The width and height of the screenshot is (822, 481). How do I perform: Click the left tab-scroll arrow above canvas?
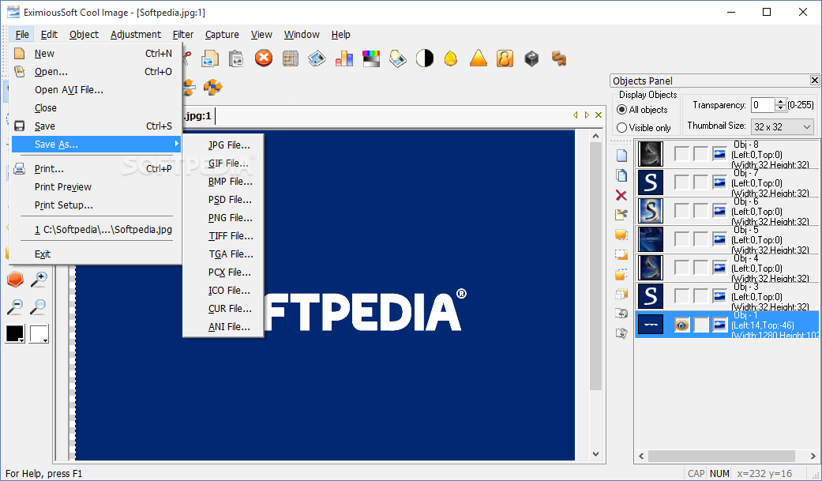[575, 115]
